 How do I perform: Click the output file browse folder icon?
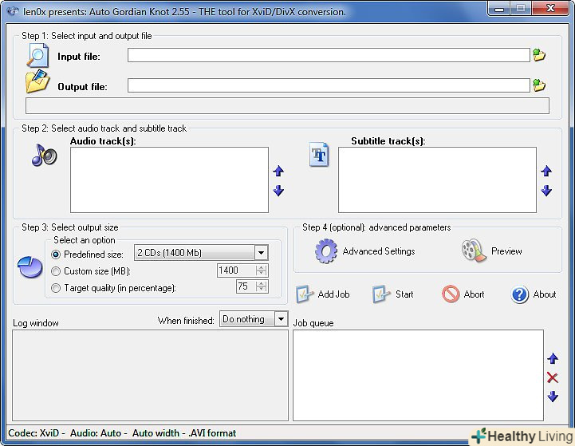pyautogui.click(x=539, y=85)
